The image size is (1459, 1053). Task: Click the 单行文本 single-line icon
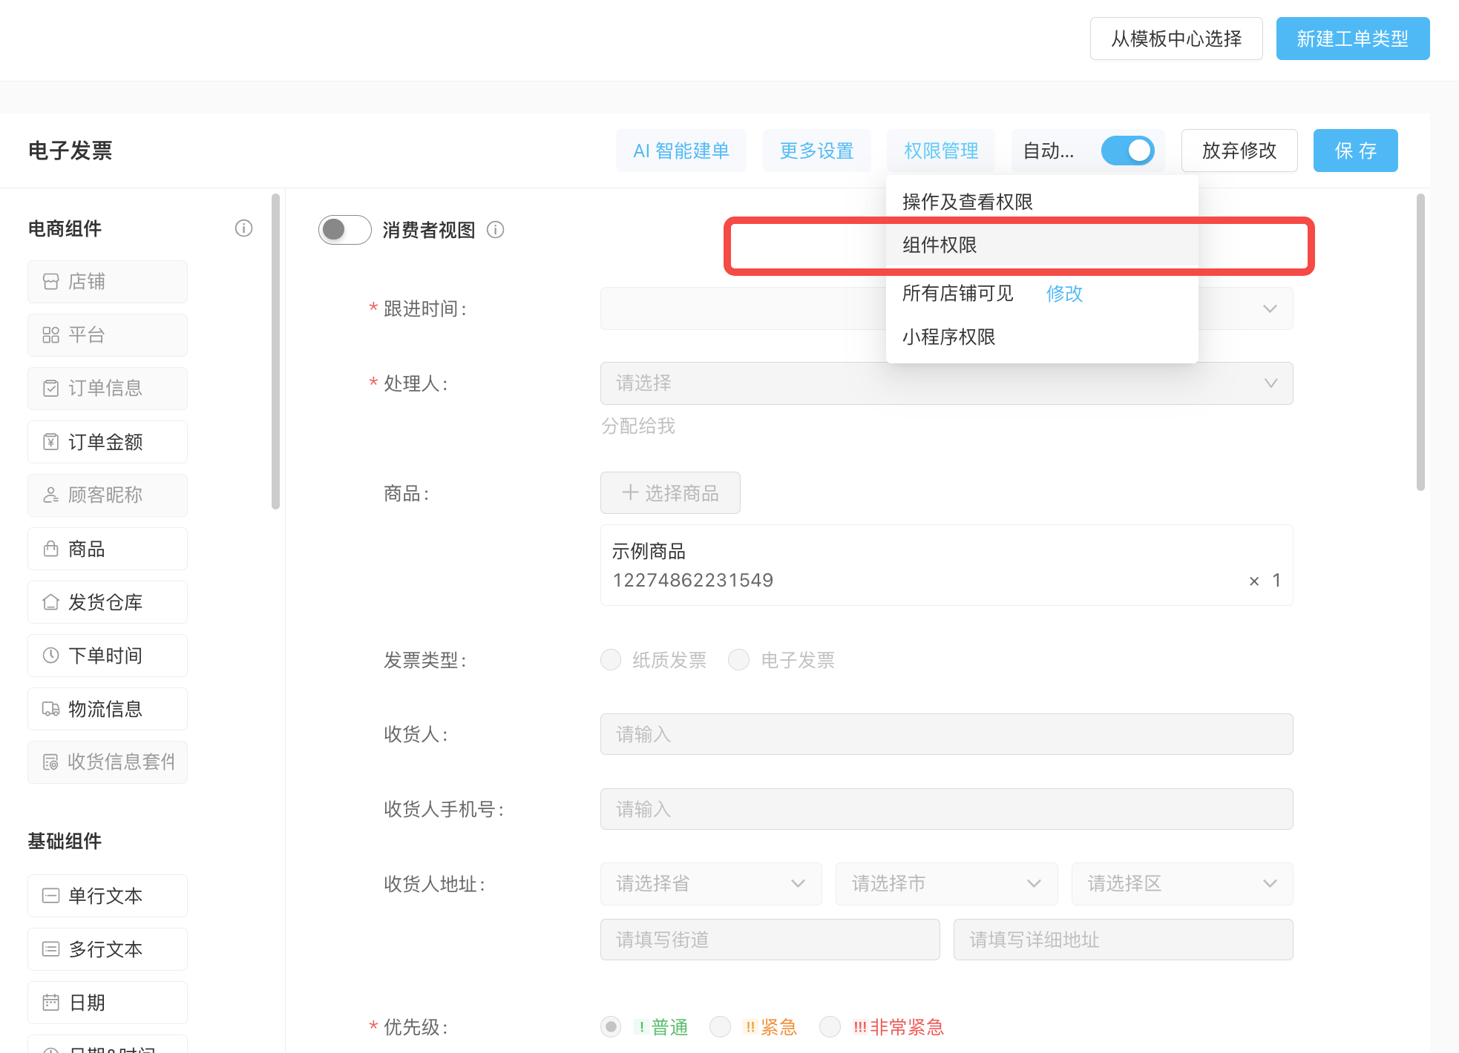(x=50, y=896)
